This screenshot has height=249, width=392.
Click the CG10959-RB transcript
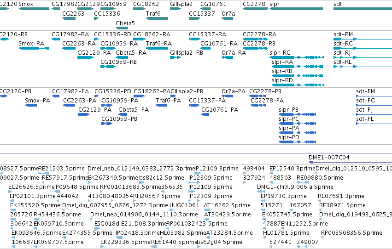pos(108,67)
